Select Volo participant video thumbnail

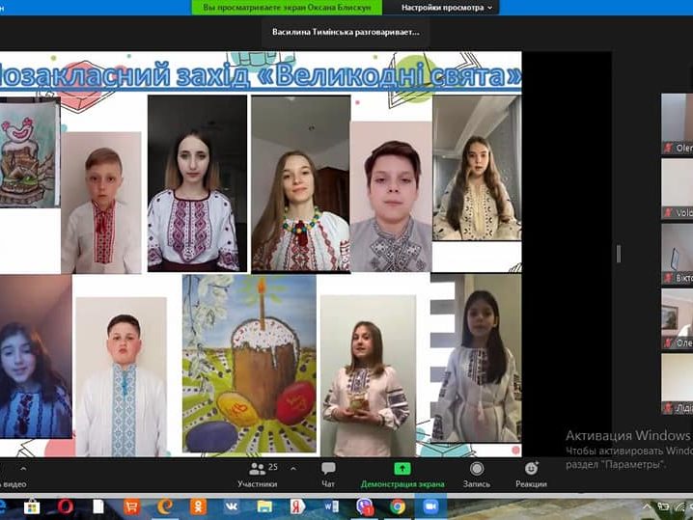[677, 189]
